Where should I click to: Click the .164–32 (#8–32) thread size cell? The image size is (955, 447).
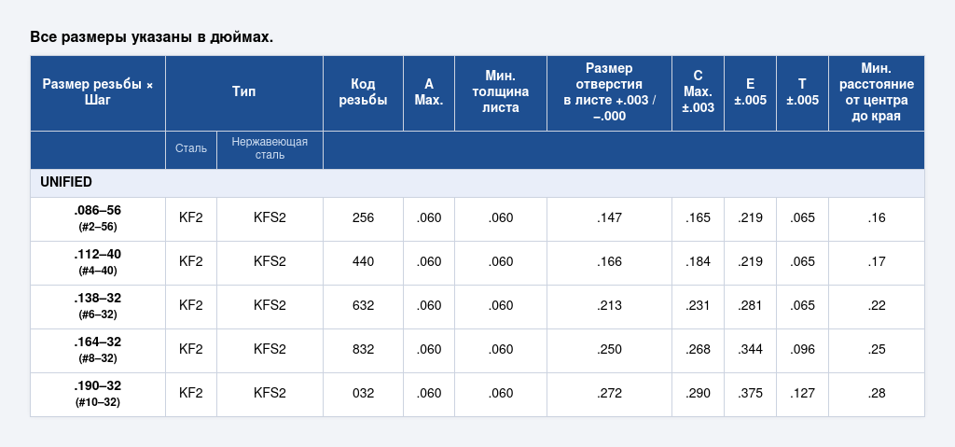[x=97, y=350]
